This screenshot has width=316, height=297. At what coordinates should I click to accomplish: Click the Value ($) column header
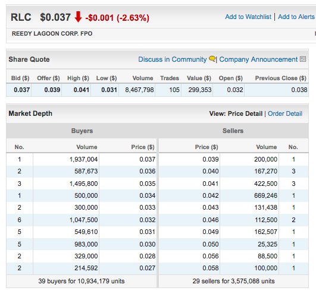point(199,78)
